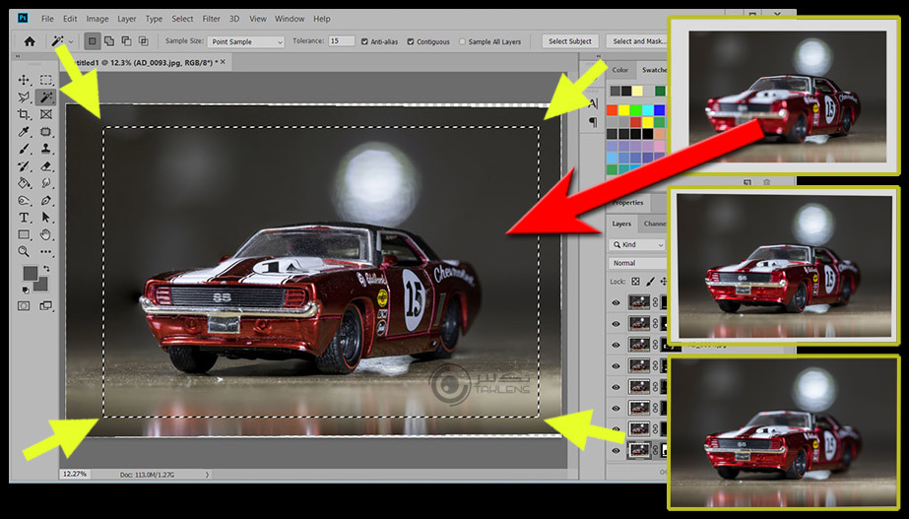Open the Filter menu
This screenshot has height=519, width=909.
(211, 19)
